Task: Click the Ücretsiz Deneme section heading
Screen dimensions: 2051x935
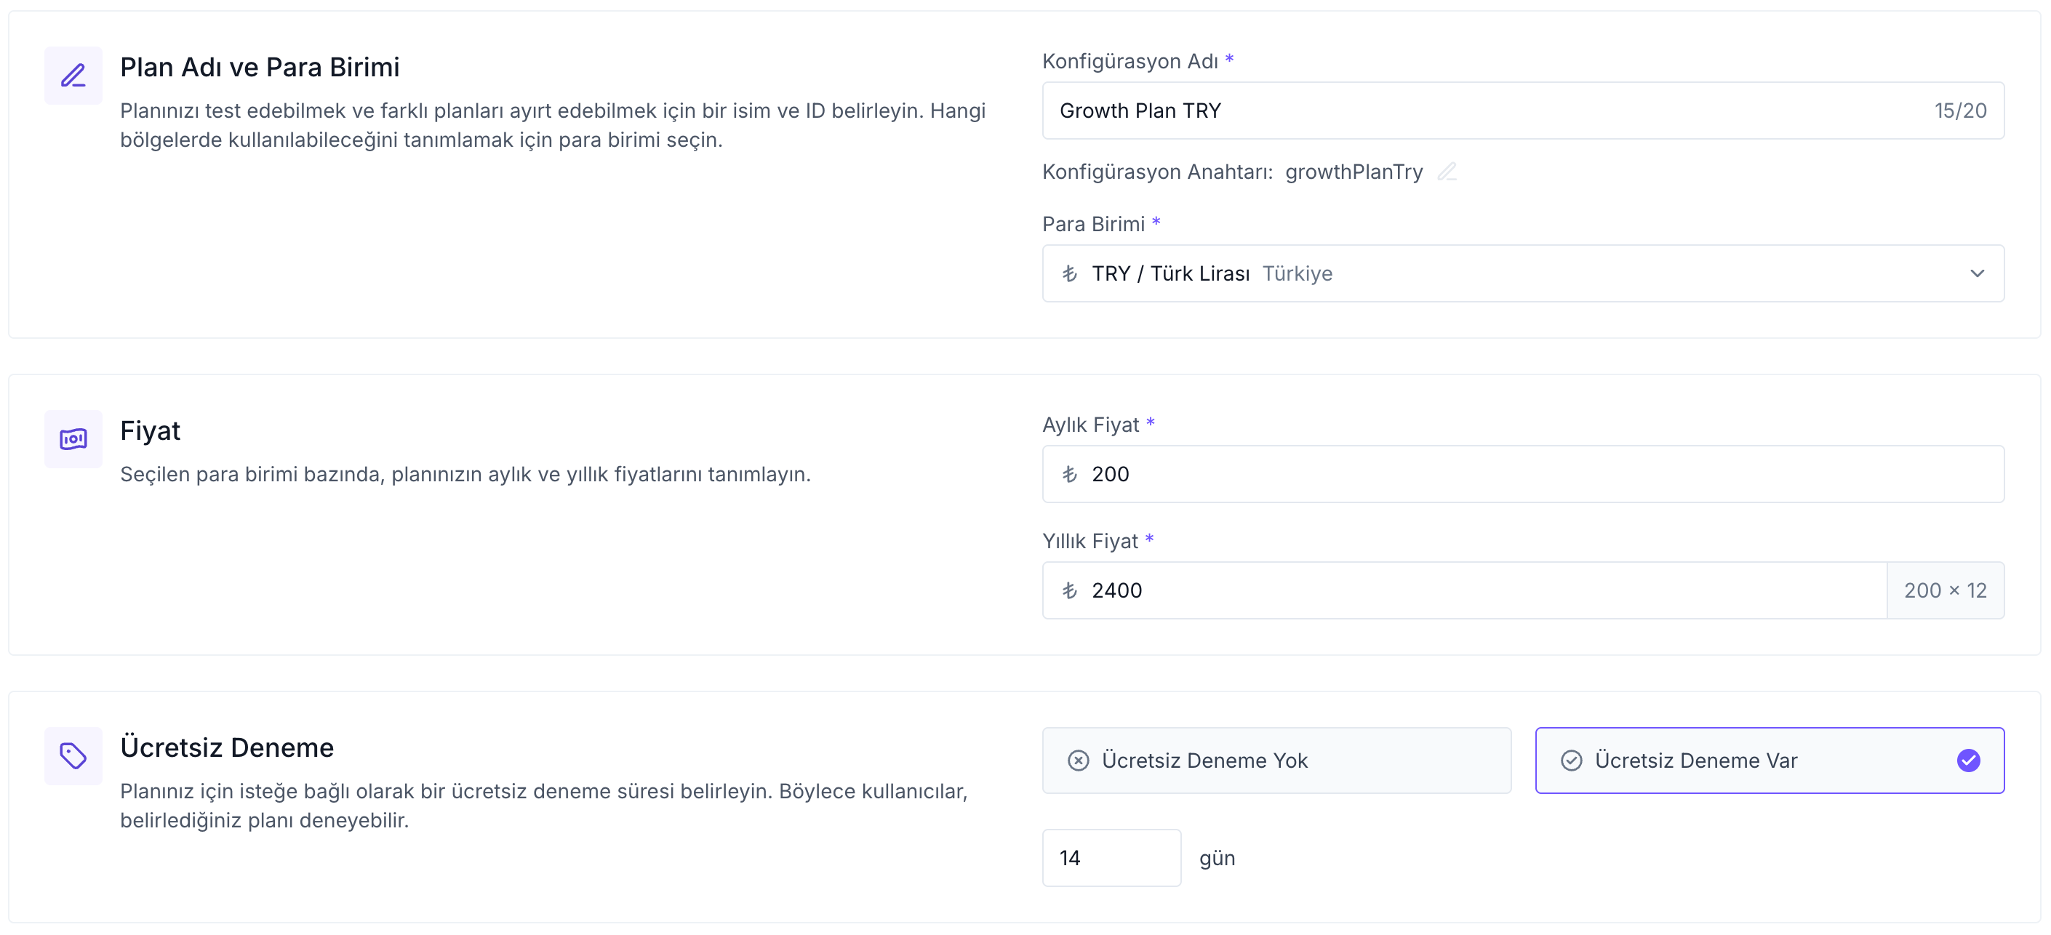Action: [227, 747]
